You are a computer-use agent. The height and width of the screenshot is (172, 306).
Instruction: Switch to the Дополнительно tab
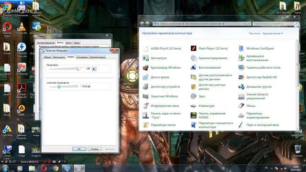pyautogui.click(x=98, y=57)
